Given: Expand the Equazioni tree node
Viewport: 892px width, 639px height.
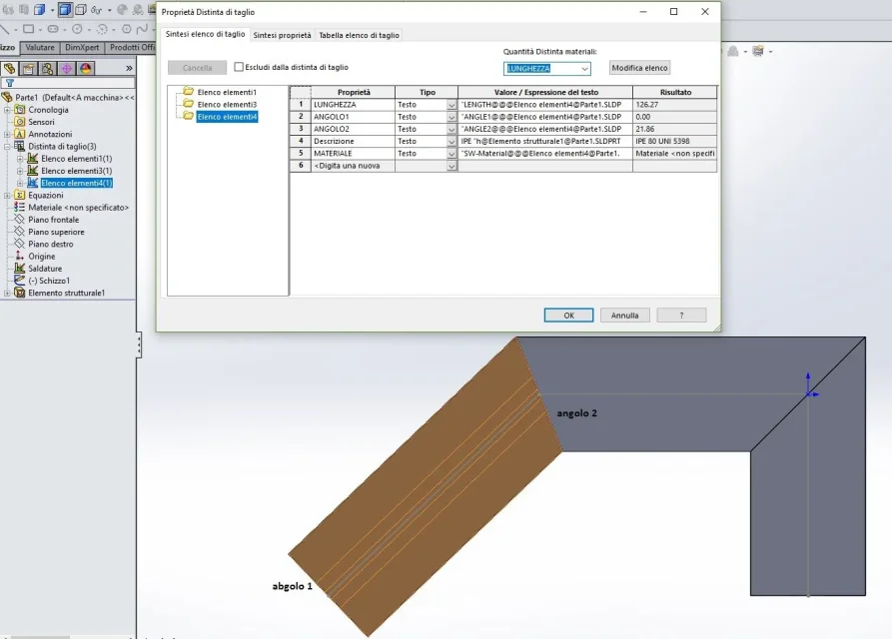Looking at the screenshot, I should (7, 195).
